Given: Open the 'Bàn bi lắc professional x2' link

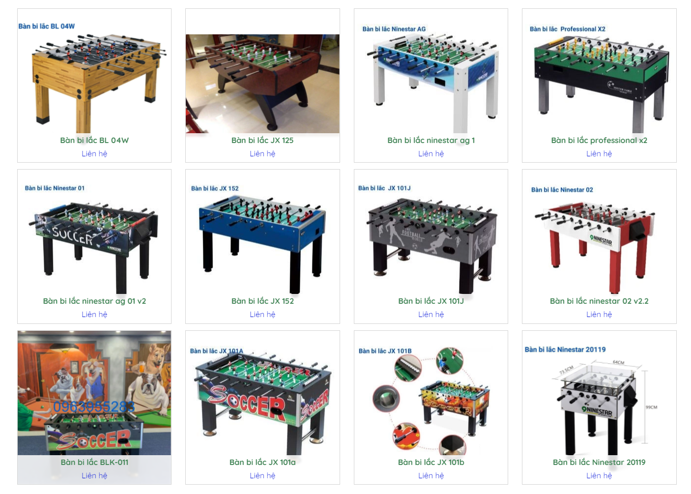Looking at the screenshot, I should click(x=599, y=140).
